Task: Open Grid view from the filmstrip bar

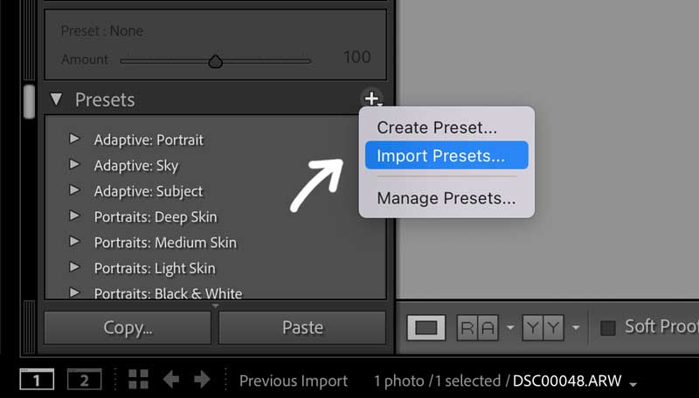Action: tap(137, 380)
